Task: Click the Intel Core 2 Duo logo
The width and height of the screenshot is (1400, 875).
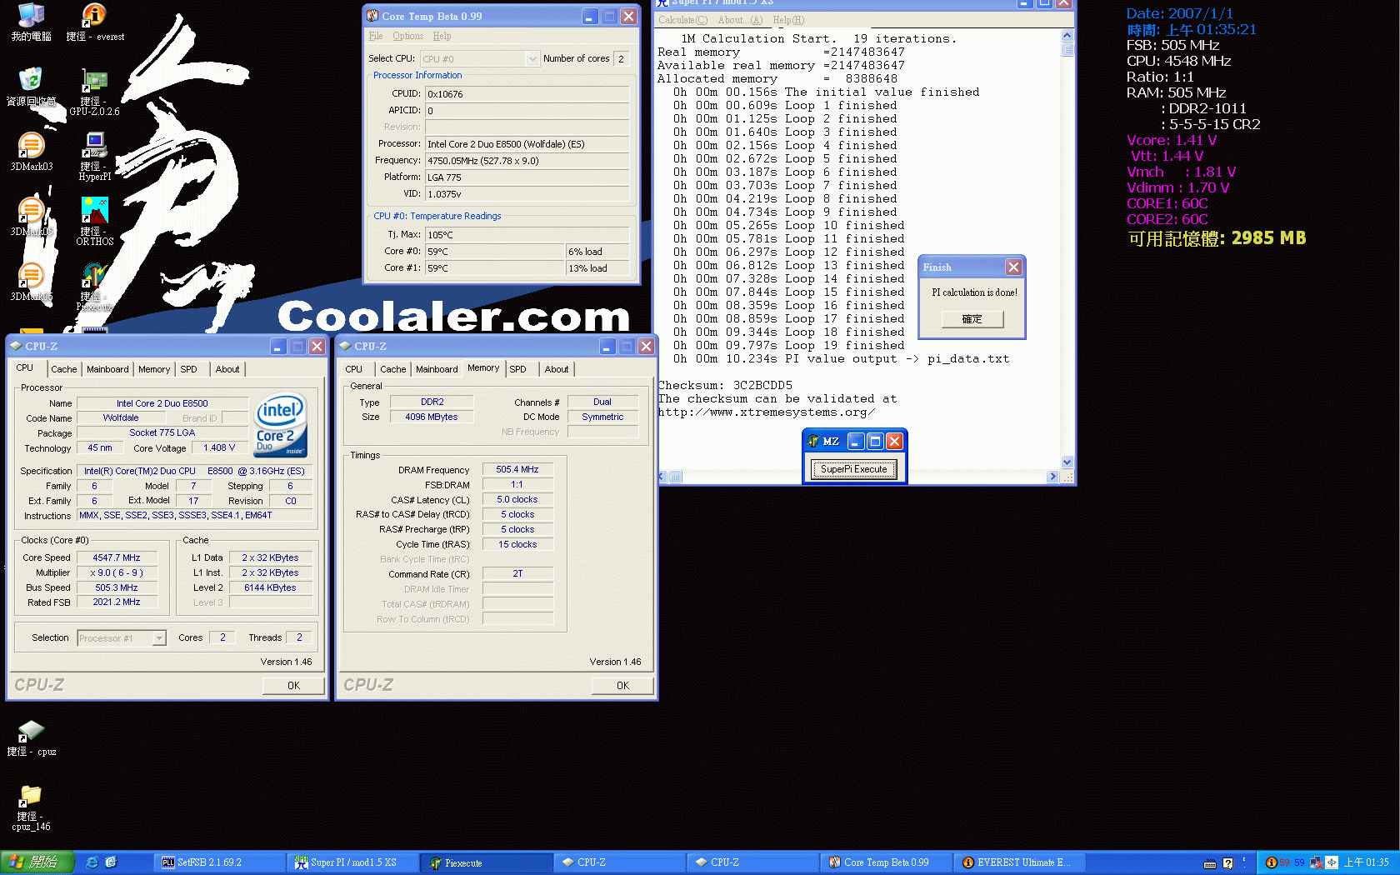Action: pyautogui.click(x=280, y=424)
